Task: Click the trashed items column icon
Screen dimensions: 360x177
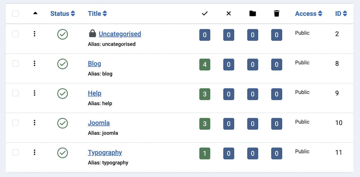Action: coord(276,13)
